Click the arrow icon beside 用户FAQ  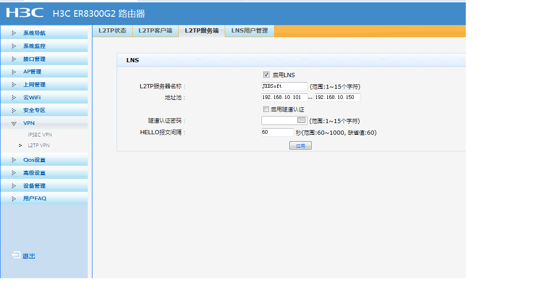click(13, 198)
